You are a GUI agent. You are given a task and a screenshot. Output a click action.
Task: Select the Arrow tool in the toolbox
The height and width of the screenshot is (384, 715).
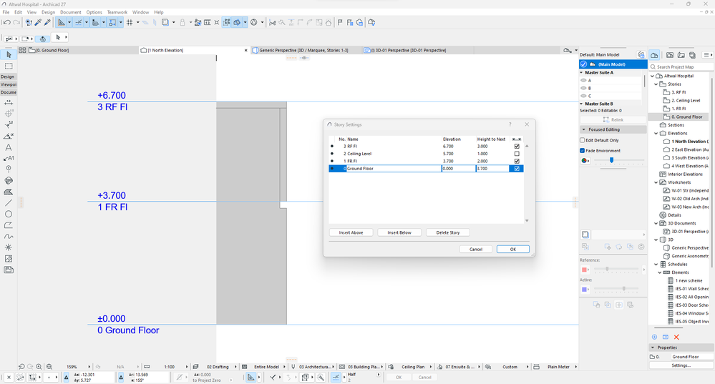coord(9,54)
